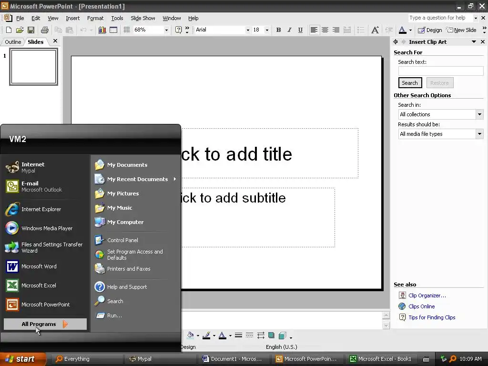Toggle Bold formatting

[x=278, y=30]
